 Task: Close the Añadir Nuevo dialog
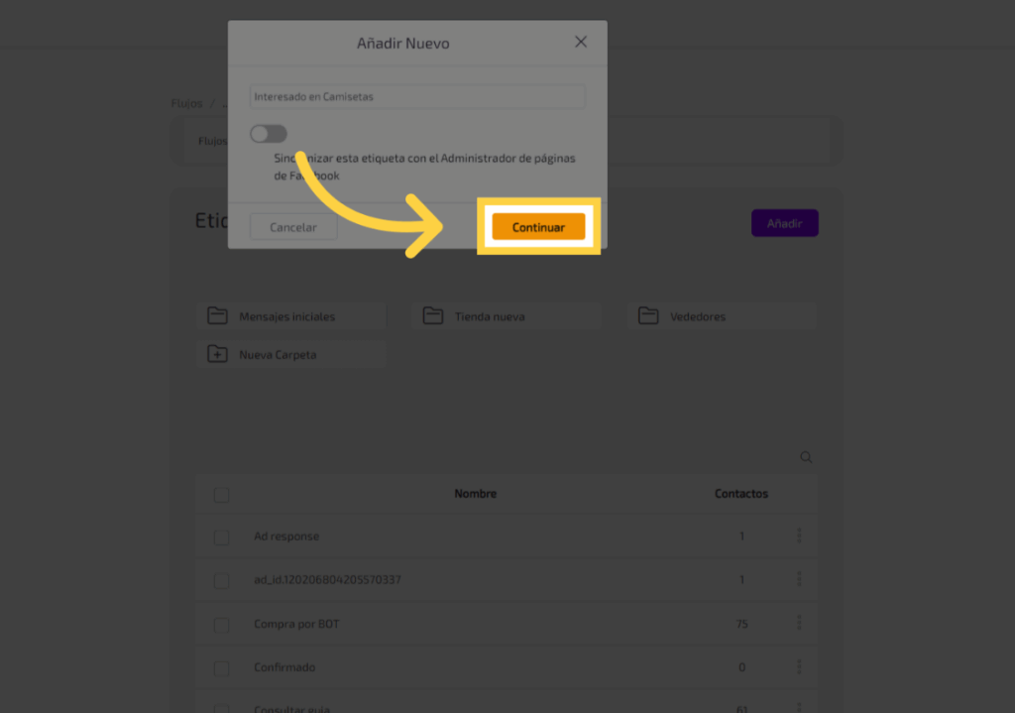[581, 42]
